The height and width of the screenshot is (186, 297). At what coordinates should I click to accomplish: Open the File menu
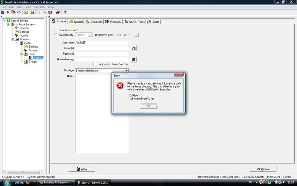pyautogui.click(x=4, y=7)
